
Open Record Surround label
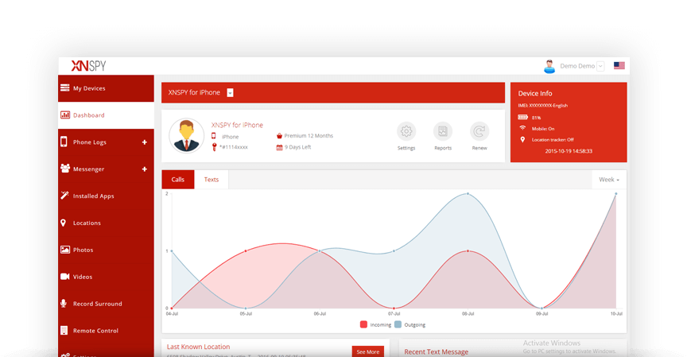point(97,304)
